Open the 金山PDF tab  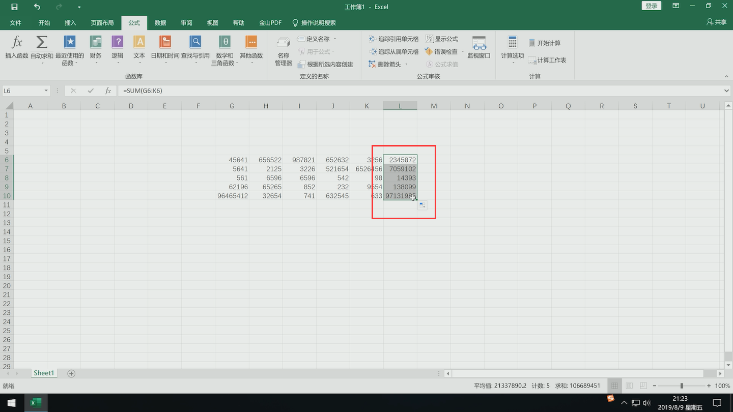pos(270,23)
